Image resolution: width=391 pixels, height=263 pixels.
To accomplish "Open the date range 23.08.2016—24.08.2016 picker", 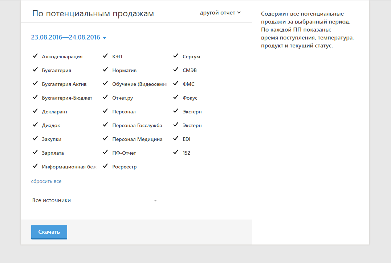I will coord(69,37).
